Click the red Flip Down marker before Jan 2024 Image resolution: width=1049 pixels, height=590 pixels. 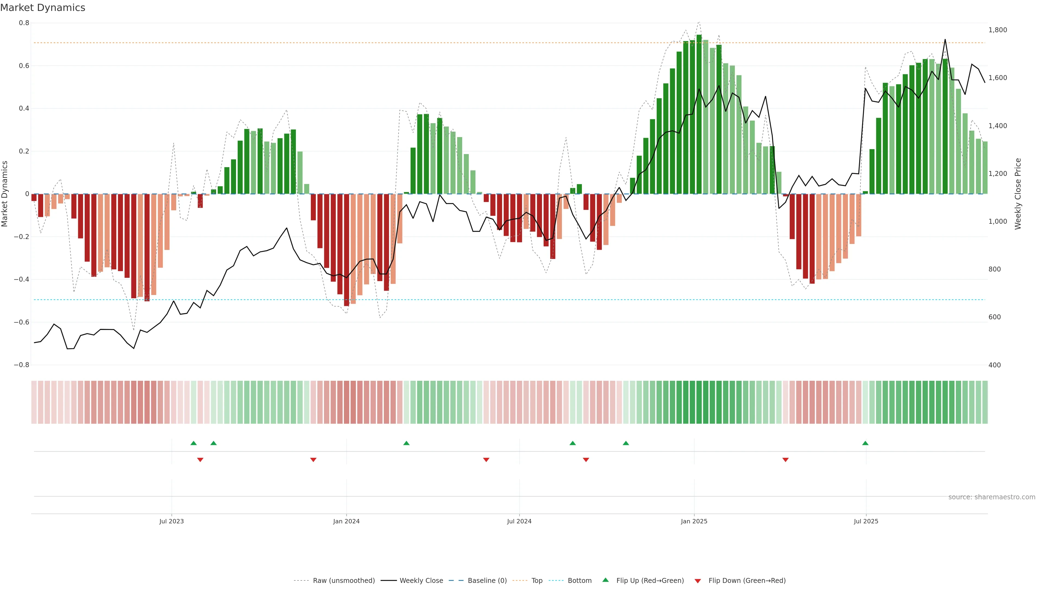click(313, 460)
